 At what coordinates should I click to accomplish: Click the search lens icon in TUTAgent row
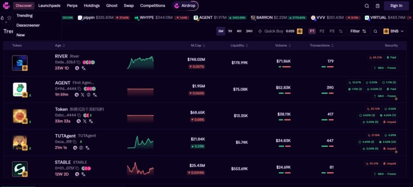75,148
